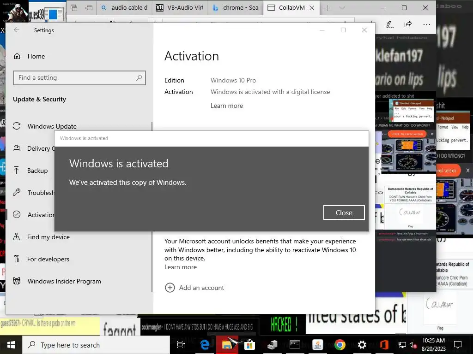Click the Troubleshoot wrench icon
The height and width of the screenshot is (354, 473).
(x=17, y=192)
